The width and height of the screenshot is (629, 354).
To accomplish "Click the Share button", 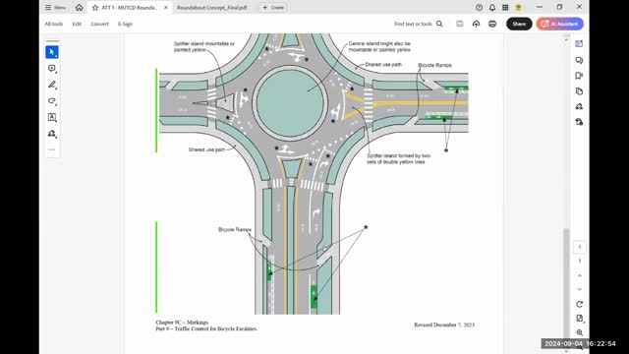I will (519, 24).
